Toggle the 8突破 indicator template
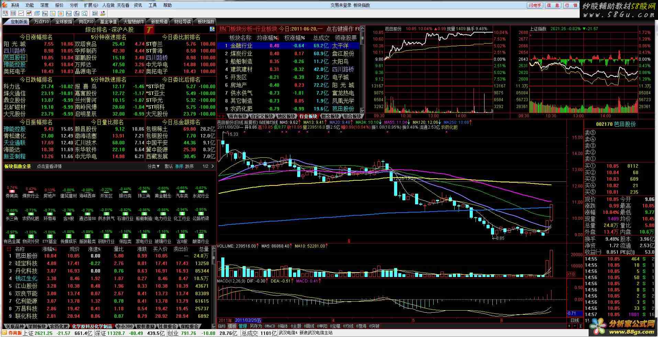658x337 pixels. point(374,326)
